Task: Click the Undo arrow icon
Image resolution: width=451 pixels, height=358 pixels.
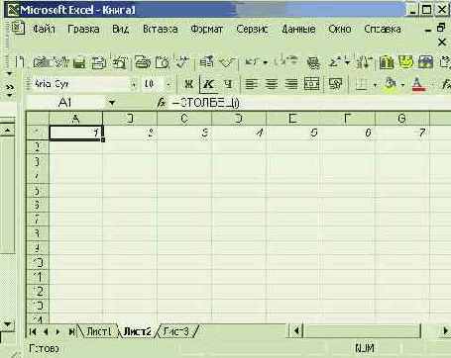Action: pos(252,62)
